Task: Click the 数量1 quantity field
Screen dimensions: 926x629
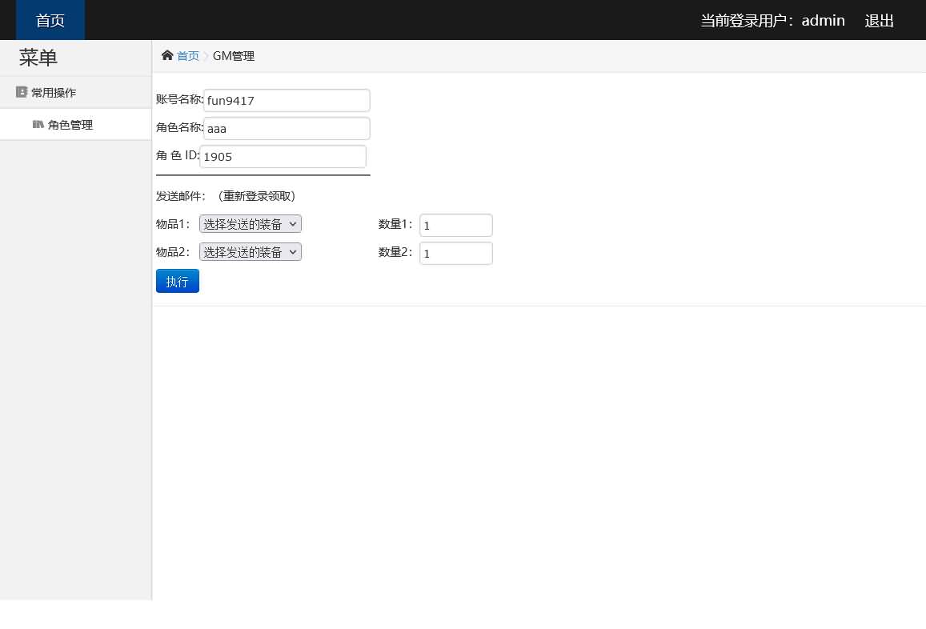Action: [456, 226]
